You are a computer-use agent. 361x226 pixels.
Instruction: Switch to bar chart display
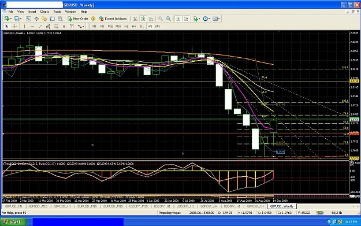click(135, 18)
